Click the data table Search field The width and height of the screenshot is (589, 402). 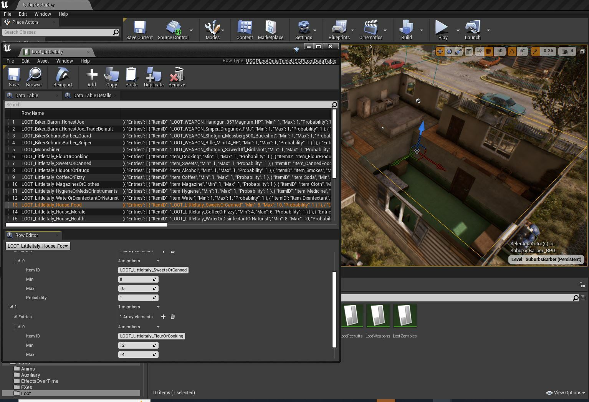coord(171,104)
